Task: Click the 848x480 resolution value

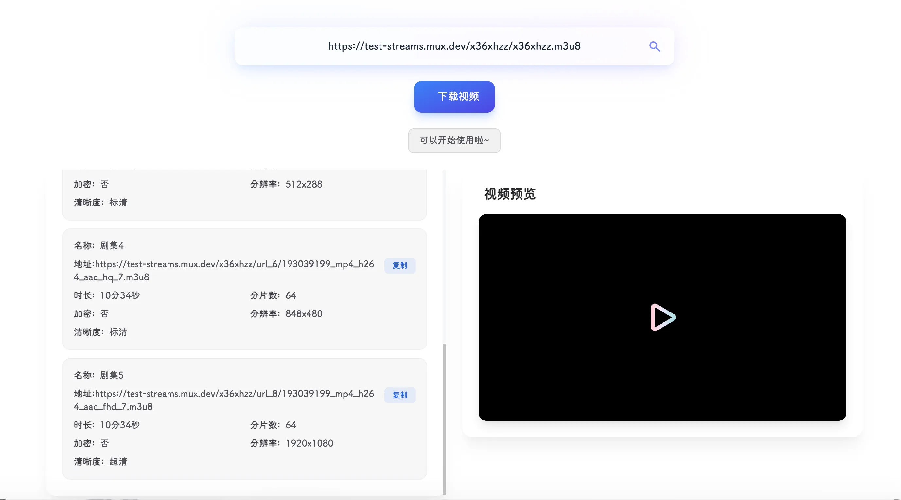Action: coord(304,314)
